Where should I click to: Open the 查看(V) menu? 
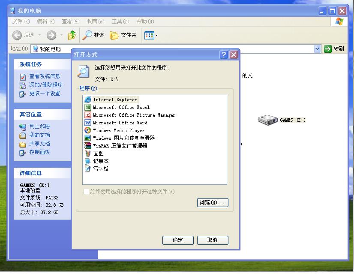coord(71,21)
